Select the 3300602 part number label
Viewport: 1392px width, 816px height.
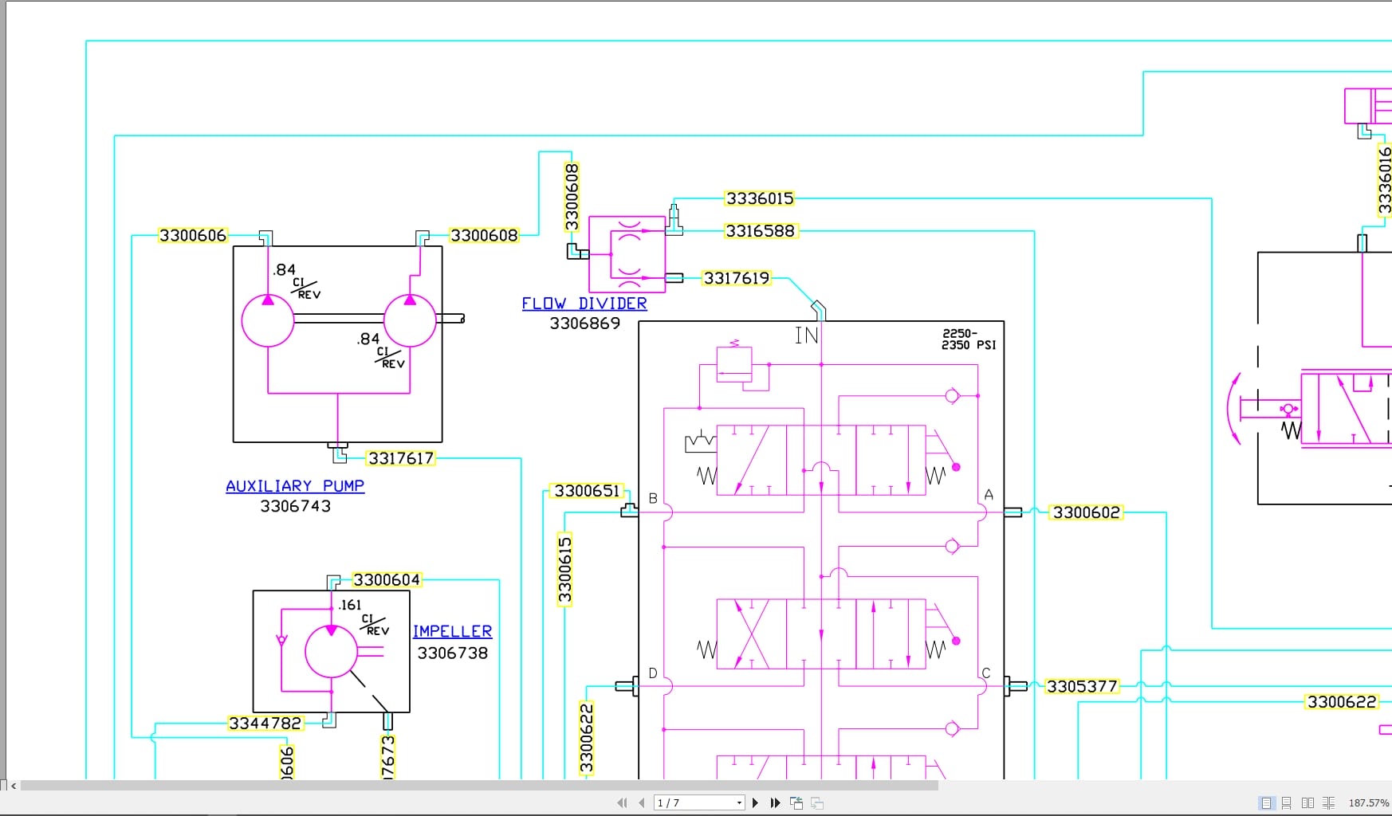tap(1086, 512)
